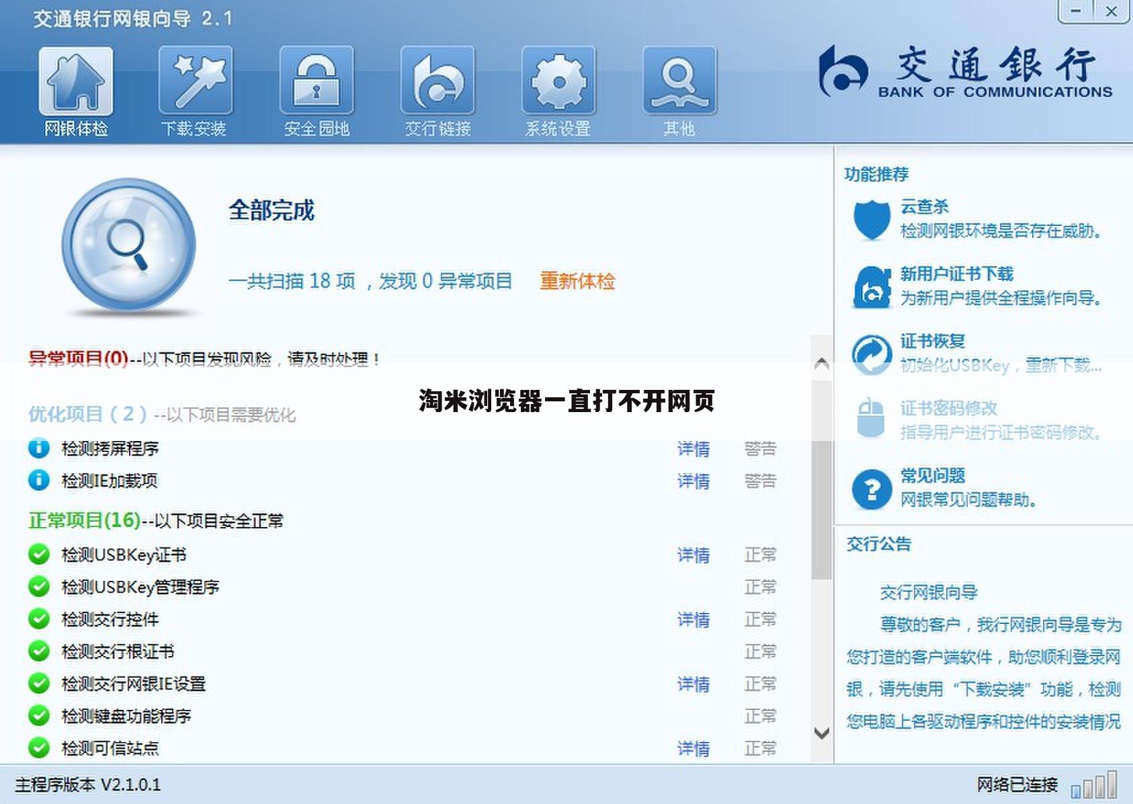1133x804 pixels.
Task: Click 正常 status for 检测交行根证书
Action: pyautogui.click(x=761, y=651)
